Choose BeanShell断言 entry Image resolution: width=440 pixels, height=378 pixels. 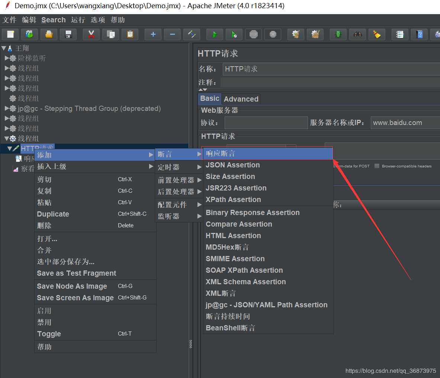pos(268,328)
